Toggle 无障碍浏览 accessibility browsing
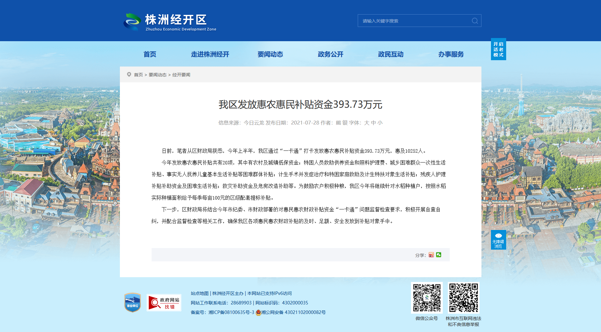Image resolution: width=601 pixels, height=332 pixels. (x=498, y=240)
